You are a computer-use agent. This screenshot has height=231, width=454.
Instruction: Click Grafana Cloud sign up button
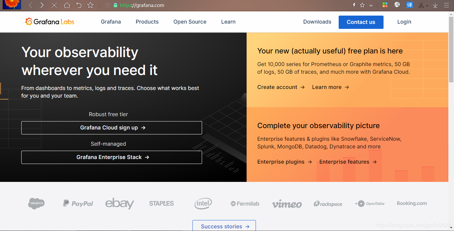(112, 128)
